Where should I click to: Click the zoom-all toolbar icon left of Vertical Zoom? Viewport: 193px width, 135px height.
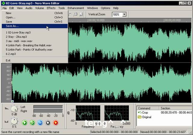[81, 15]
